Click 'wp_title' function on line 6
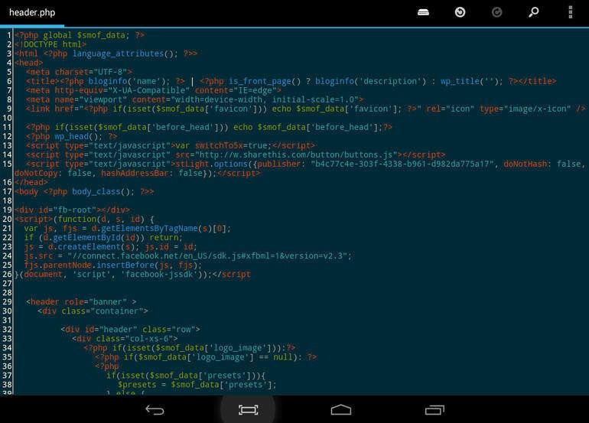This screenshot has height=423, width=589. (x=460, y=81)
